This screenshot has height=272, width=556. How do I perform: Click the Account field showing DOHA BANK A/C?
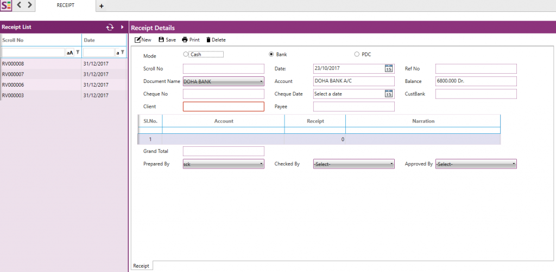coord(354,81)
